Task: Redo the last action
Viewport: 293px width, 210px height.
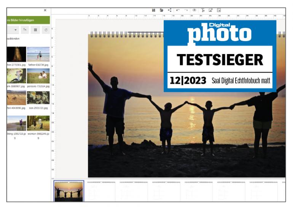Action: click(x=186, y=10)
